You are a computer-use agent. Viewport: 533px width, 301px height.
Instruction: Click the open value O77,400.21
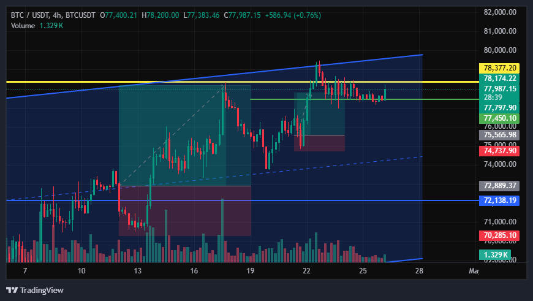(119, 15)
